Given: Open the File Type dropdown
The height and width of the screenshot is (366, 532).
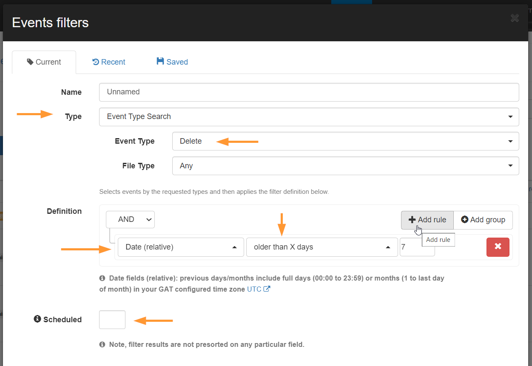Looking at the screenshot, I should (x=345, y=166).
